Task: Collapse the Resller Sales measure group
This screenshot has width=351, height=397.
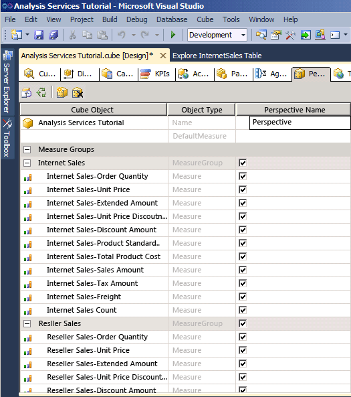Action: click(x=27, y=323)
